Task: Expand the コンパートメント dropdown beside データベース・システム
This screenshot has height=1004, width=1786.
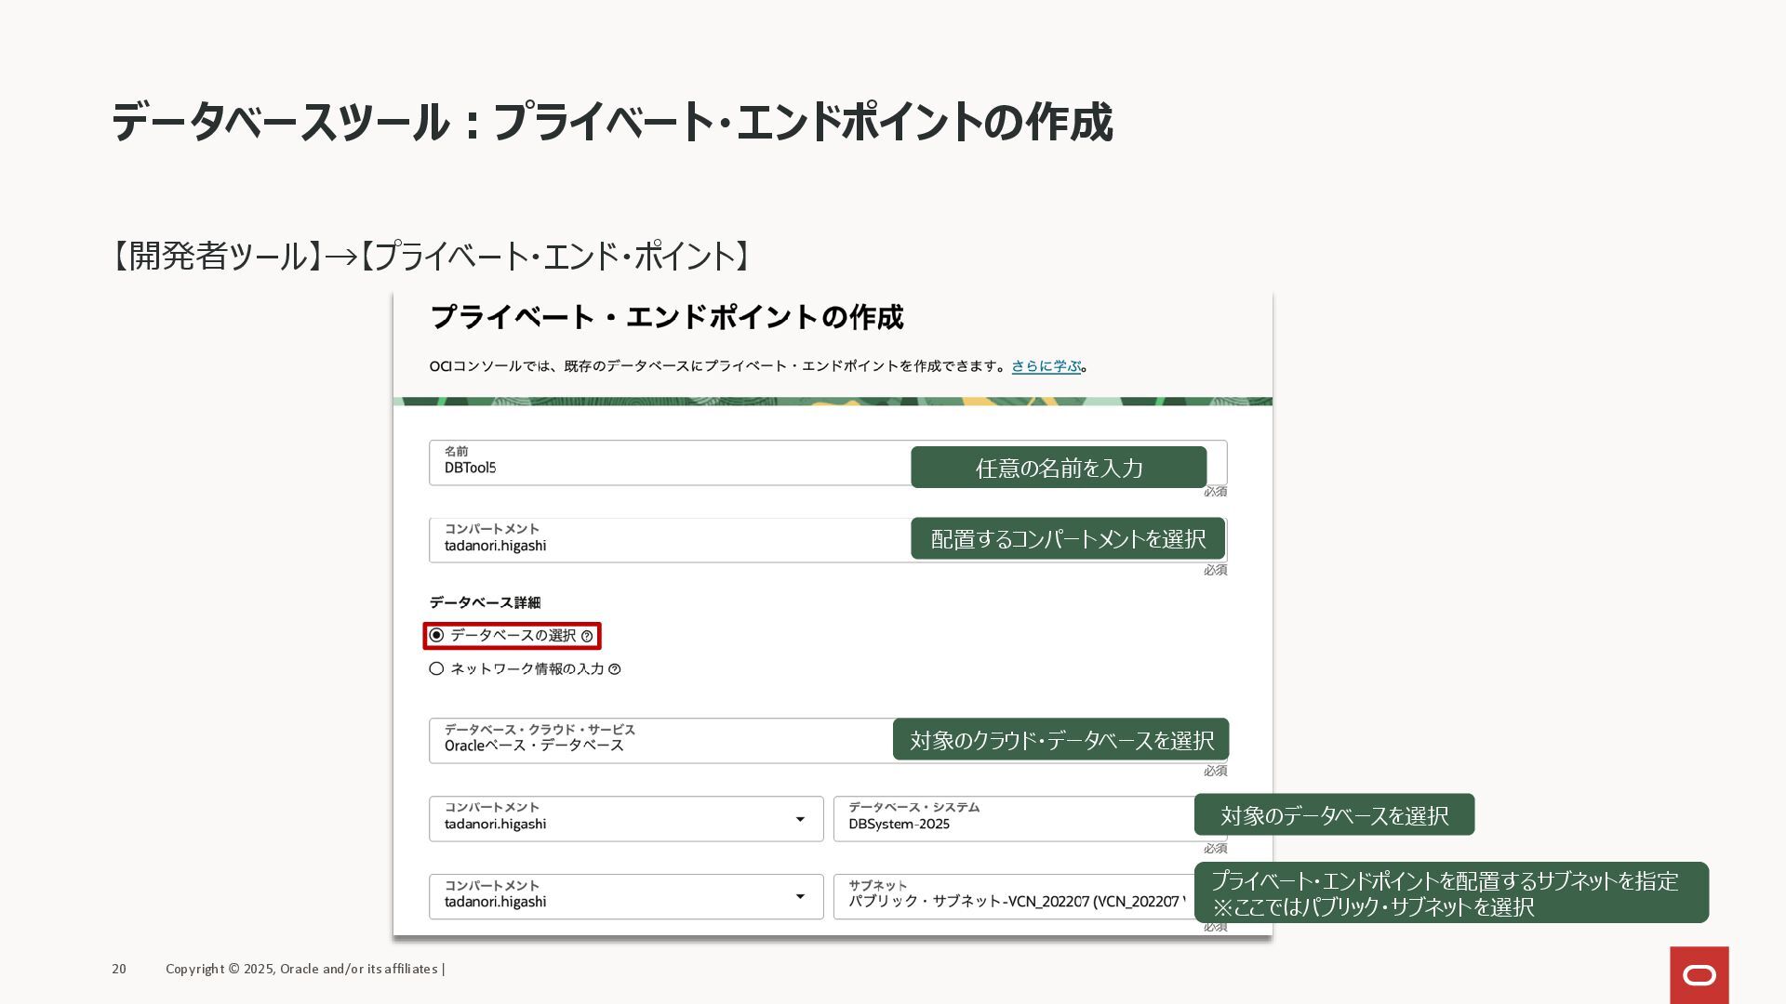Action: tap(626, 819)
